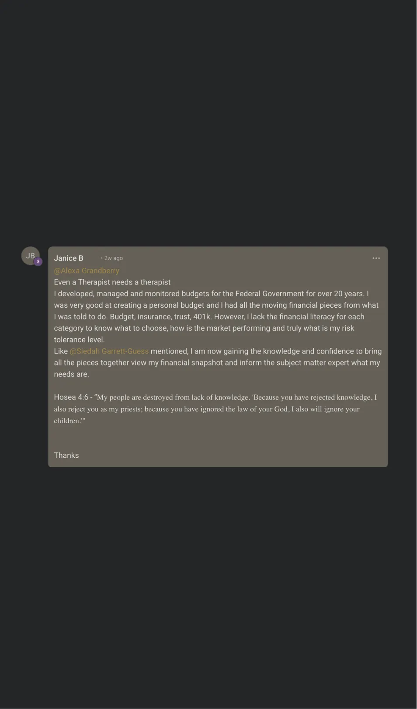417x709 pixels.
Task: Click the blank line above 'Thanks' in the comment
Action: [x=218, y=438]
